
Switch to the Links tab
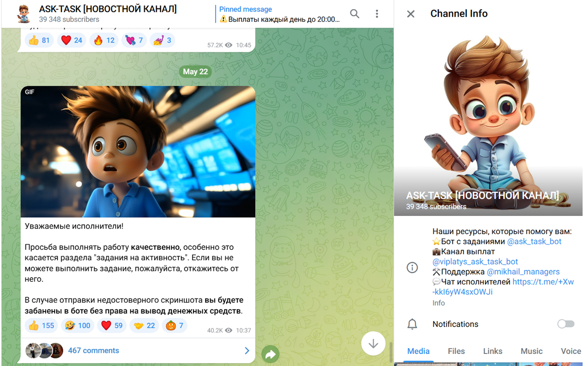(x=492, y=351)
